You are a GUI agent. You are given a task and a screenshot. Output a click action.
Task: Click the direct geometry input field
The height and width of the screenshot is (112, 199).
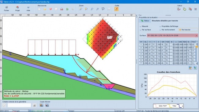(x=19, y=105)
